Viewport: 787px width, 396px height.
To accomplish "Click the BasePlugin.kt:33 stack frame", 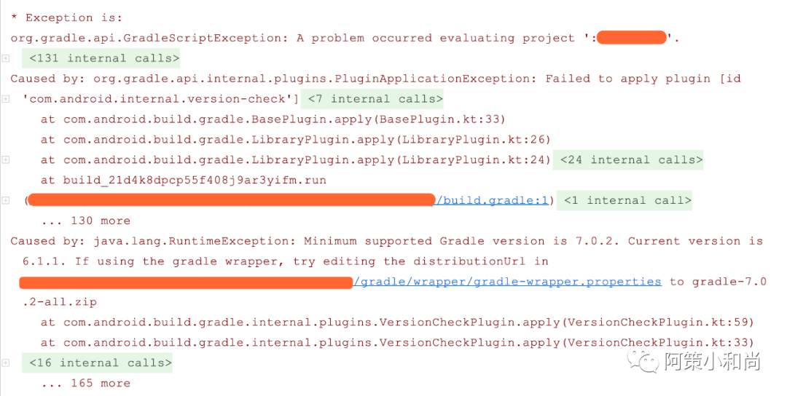I will tap(273, 119).
